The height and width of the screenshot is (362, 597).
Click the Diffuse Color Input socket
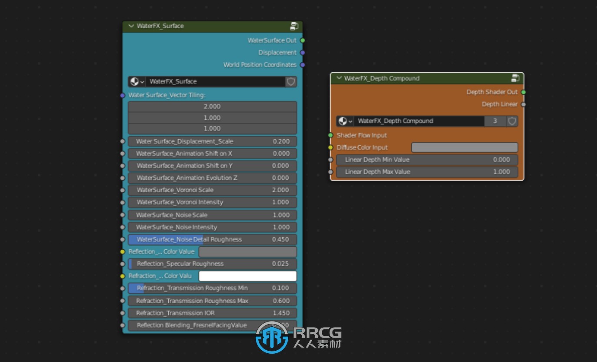click(330, 147)
